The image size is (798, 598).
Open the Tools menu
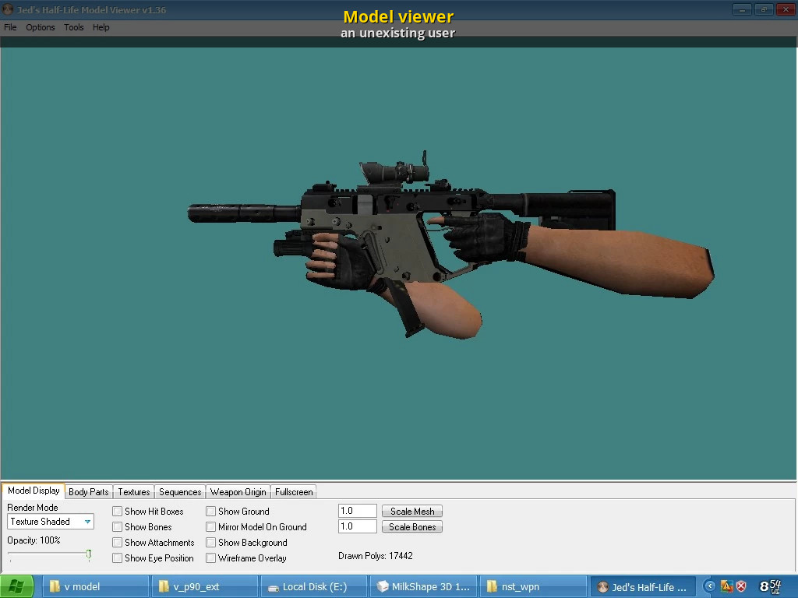(x=74, y=27)
